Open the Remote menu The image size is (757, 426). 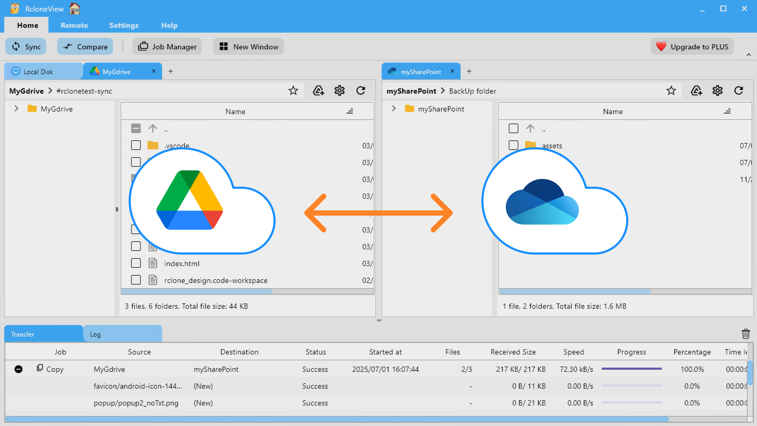point(74,25)
